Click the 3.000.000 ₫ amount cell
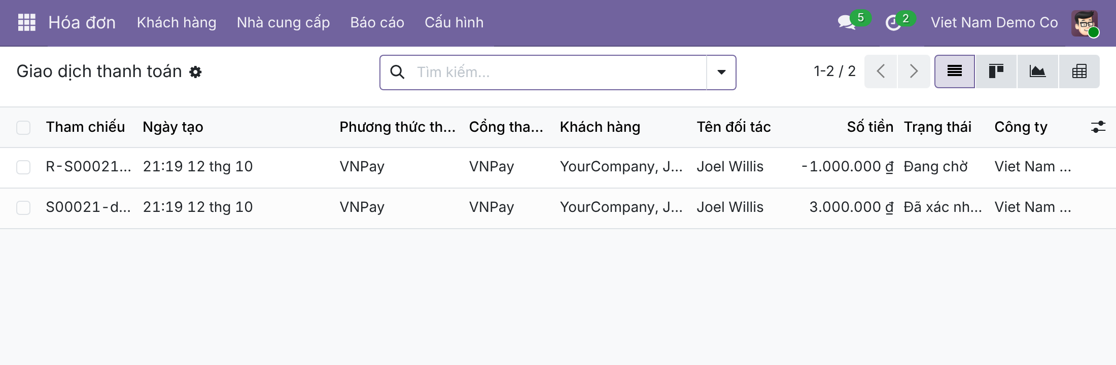 tap(851, 207)
